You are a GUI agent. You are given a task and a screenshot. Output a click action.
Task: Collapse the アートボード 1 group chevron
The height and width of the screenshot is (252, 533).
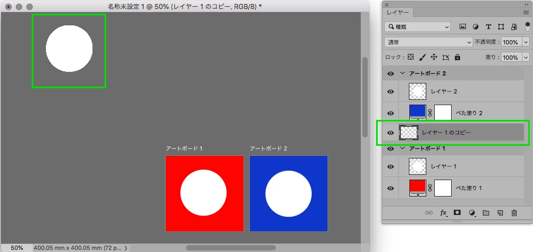pyautogui.click(x=403, y=148)
